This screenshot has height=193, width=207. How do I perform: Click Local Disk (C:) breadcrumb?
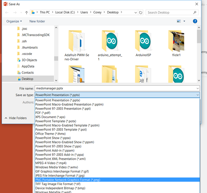point(65,12)
